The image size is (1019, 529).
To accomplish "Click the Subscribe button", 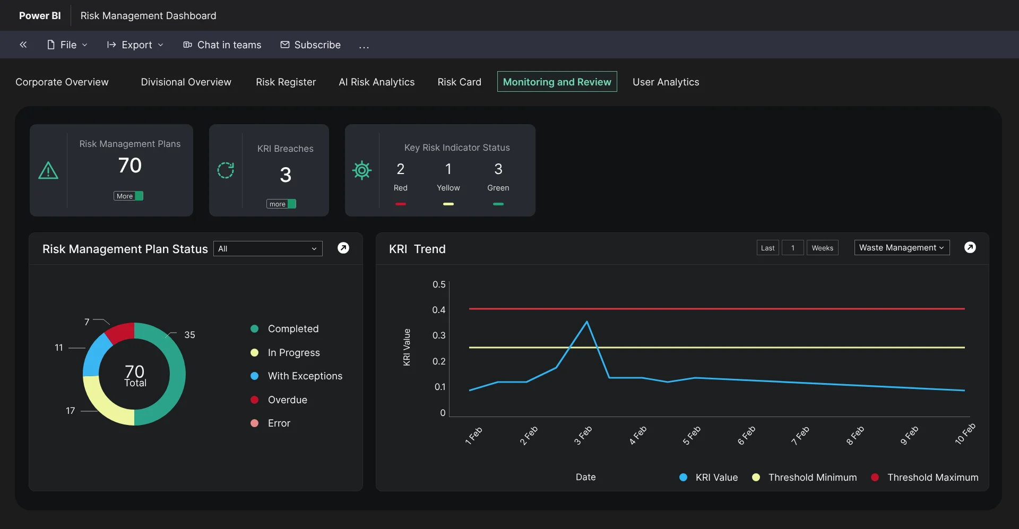I will [310, 45].
